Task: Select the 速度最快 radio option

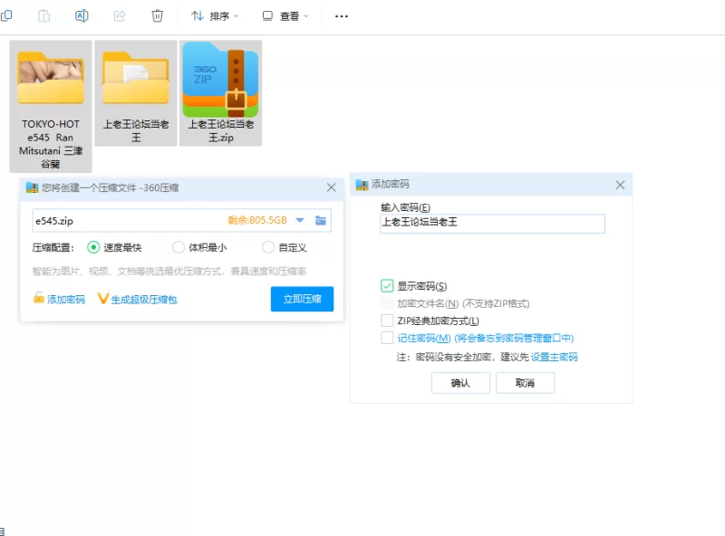Action: [x=93, y=248]
